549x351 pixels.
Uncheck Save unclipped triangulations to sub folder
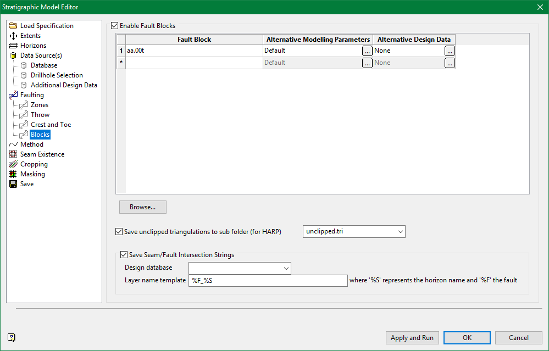[119, 232]
